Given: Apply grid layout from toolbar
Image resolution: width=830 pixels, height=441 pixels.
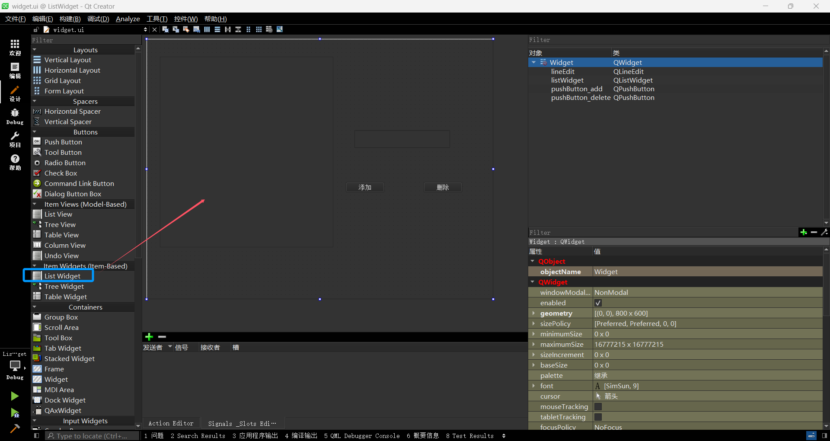Looking at the screenshot, I should pos(259,29).
